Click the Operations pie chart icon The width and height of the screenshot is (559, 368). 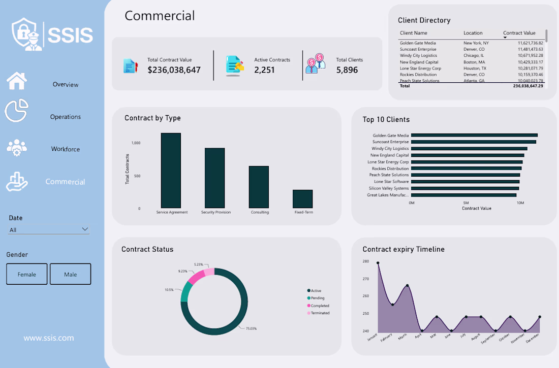16,111
